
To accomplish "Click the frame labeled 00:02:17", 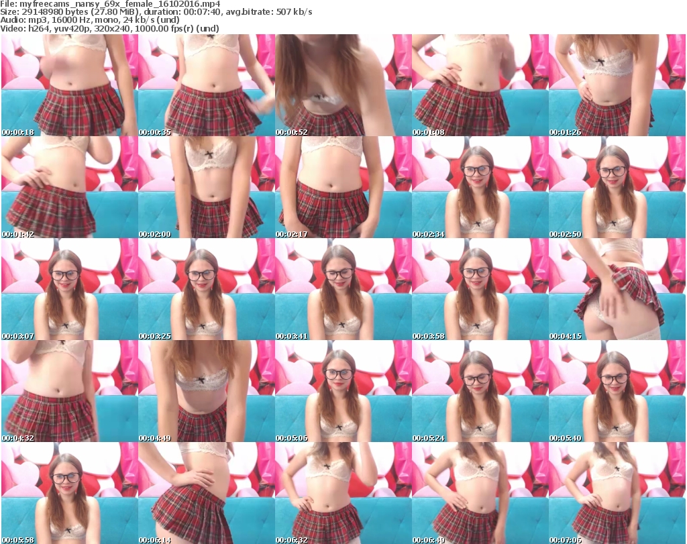I will point(343,187).
